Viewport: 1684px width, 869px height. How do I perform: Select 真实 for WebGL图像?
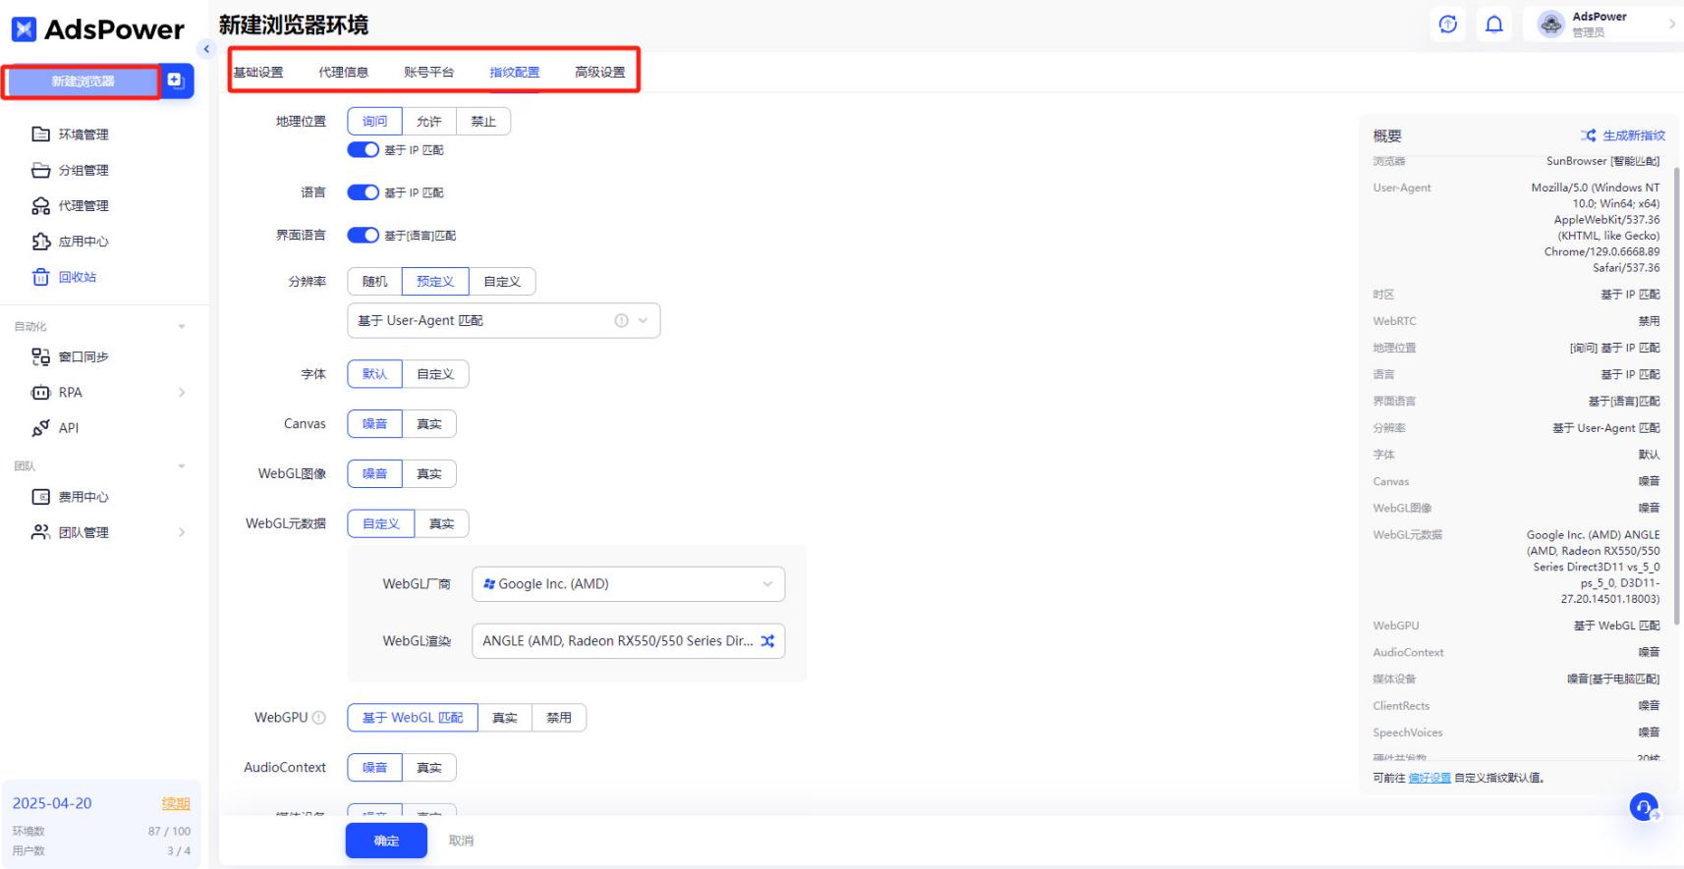tap(429, 474)
